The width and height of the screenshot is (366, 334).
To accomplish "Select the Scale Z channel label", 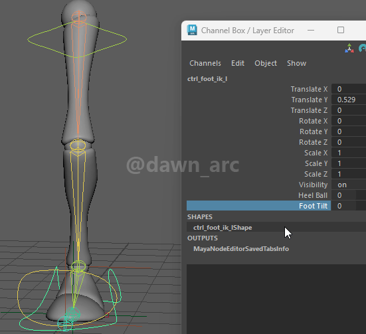I will (316, 174).
